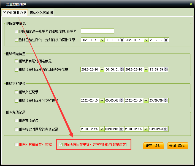Click end time spinner in 客账信息 row
Image resolution: width=195 pixels, height=166 pixels.
pos(166,40)
